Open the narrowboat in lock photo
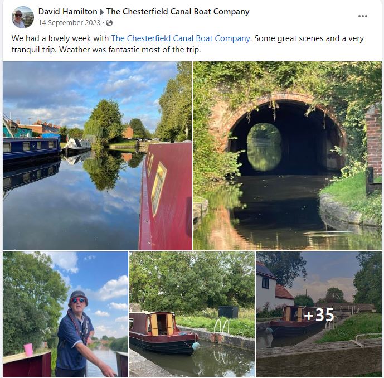This screenshot has height=378, width=384. (192, 314)
